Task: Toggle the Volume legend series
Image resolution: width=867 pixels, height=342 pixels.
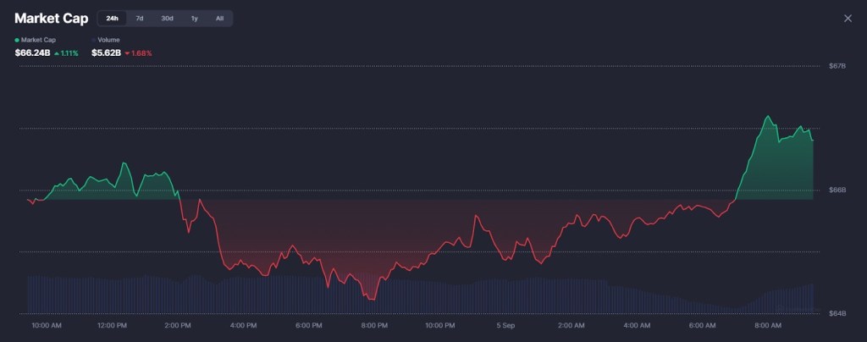Action: 107,40
